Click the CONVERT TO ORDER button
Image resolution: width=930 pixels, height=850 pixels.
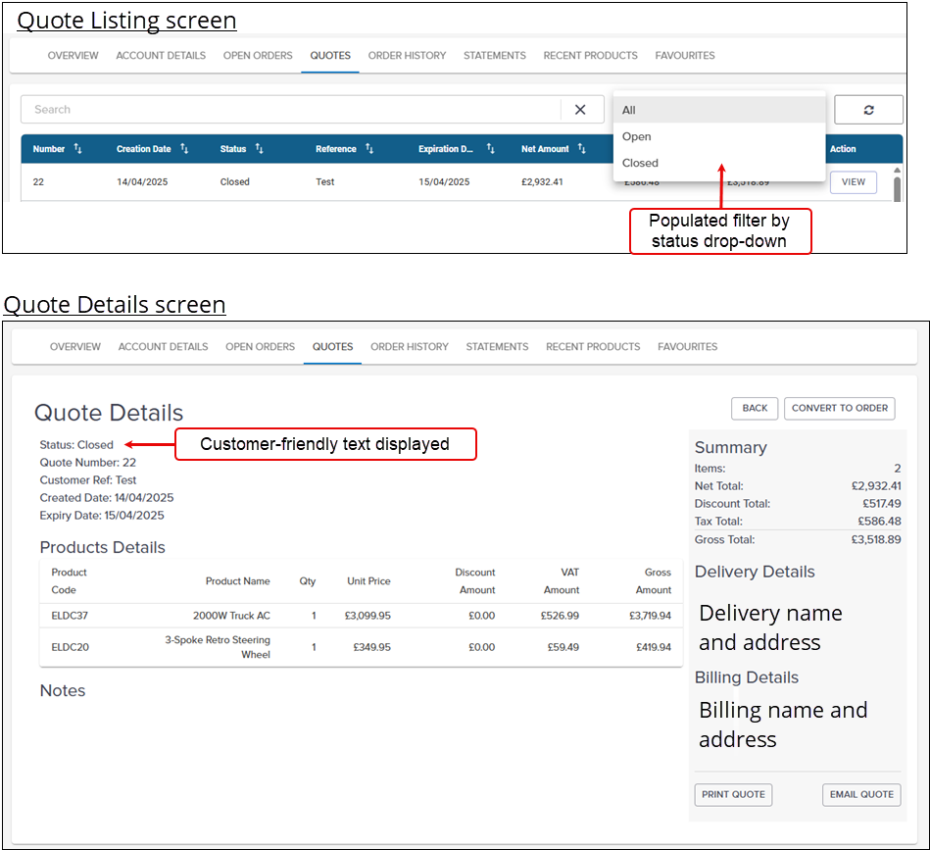[x=839, y=408]
